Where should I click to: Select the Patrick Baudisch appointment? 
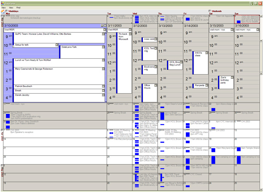pyautogui.click(x=59, y=87)
